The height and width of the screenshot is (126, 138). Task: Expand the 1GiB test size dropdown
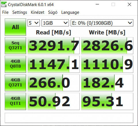(55, 23)
